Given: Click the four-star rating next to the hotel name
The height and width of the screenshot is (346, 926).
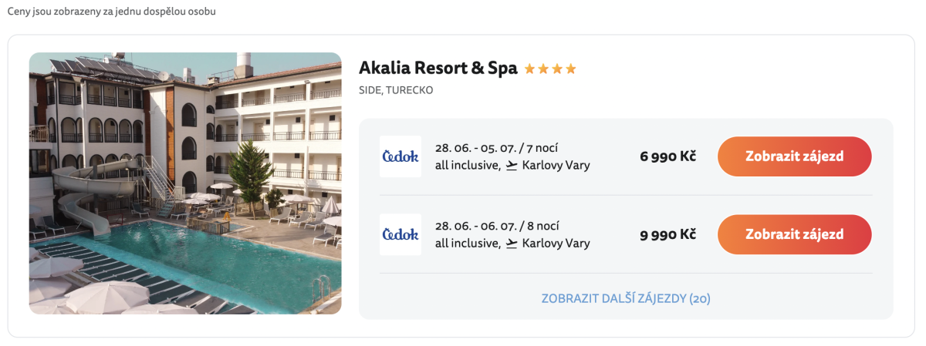Looking at the screenshot, I should click(550, 69).
